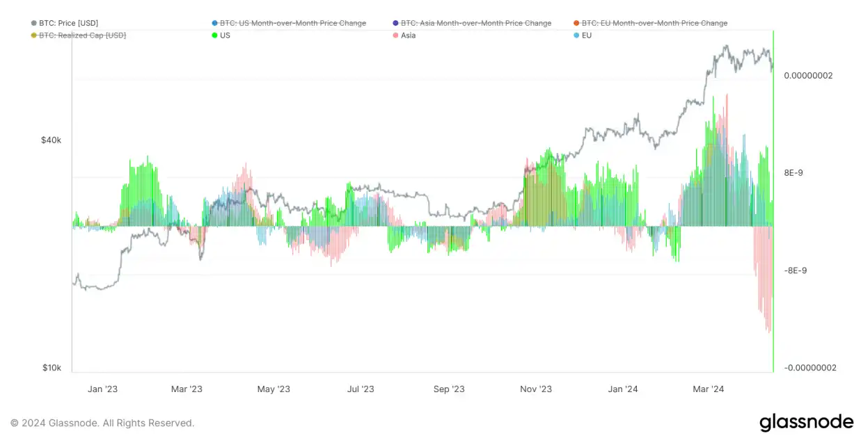Show the BTC: EU Month-over-Month Price Change series

point(654,23)
